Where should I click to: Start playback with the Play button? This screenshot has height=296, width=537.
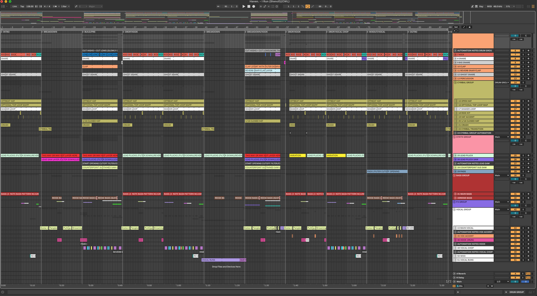(244, 6)
